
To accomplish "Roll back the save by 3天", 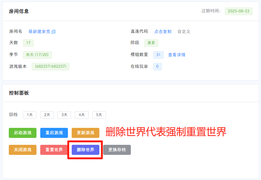I will 64,115.
